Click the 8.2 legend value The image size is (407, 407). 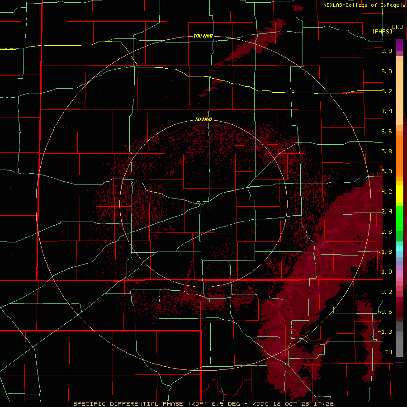[x=387, y=91]
